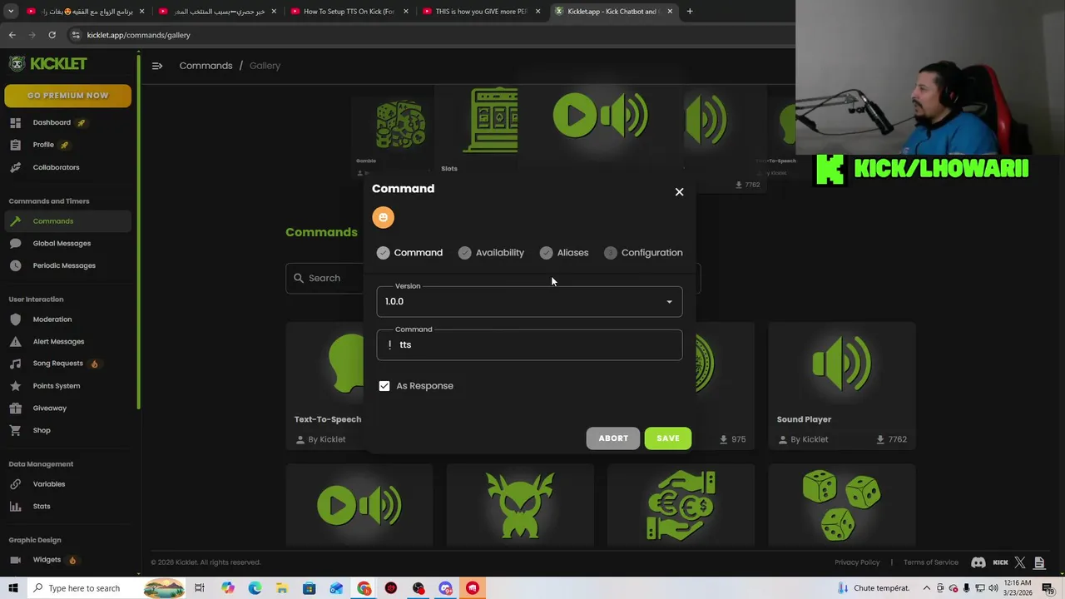
Task: Switch to 'THIS is how you GIVE more' tab
Action: [481, 12]
